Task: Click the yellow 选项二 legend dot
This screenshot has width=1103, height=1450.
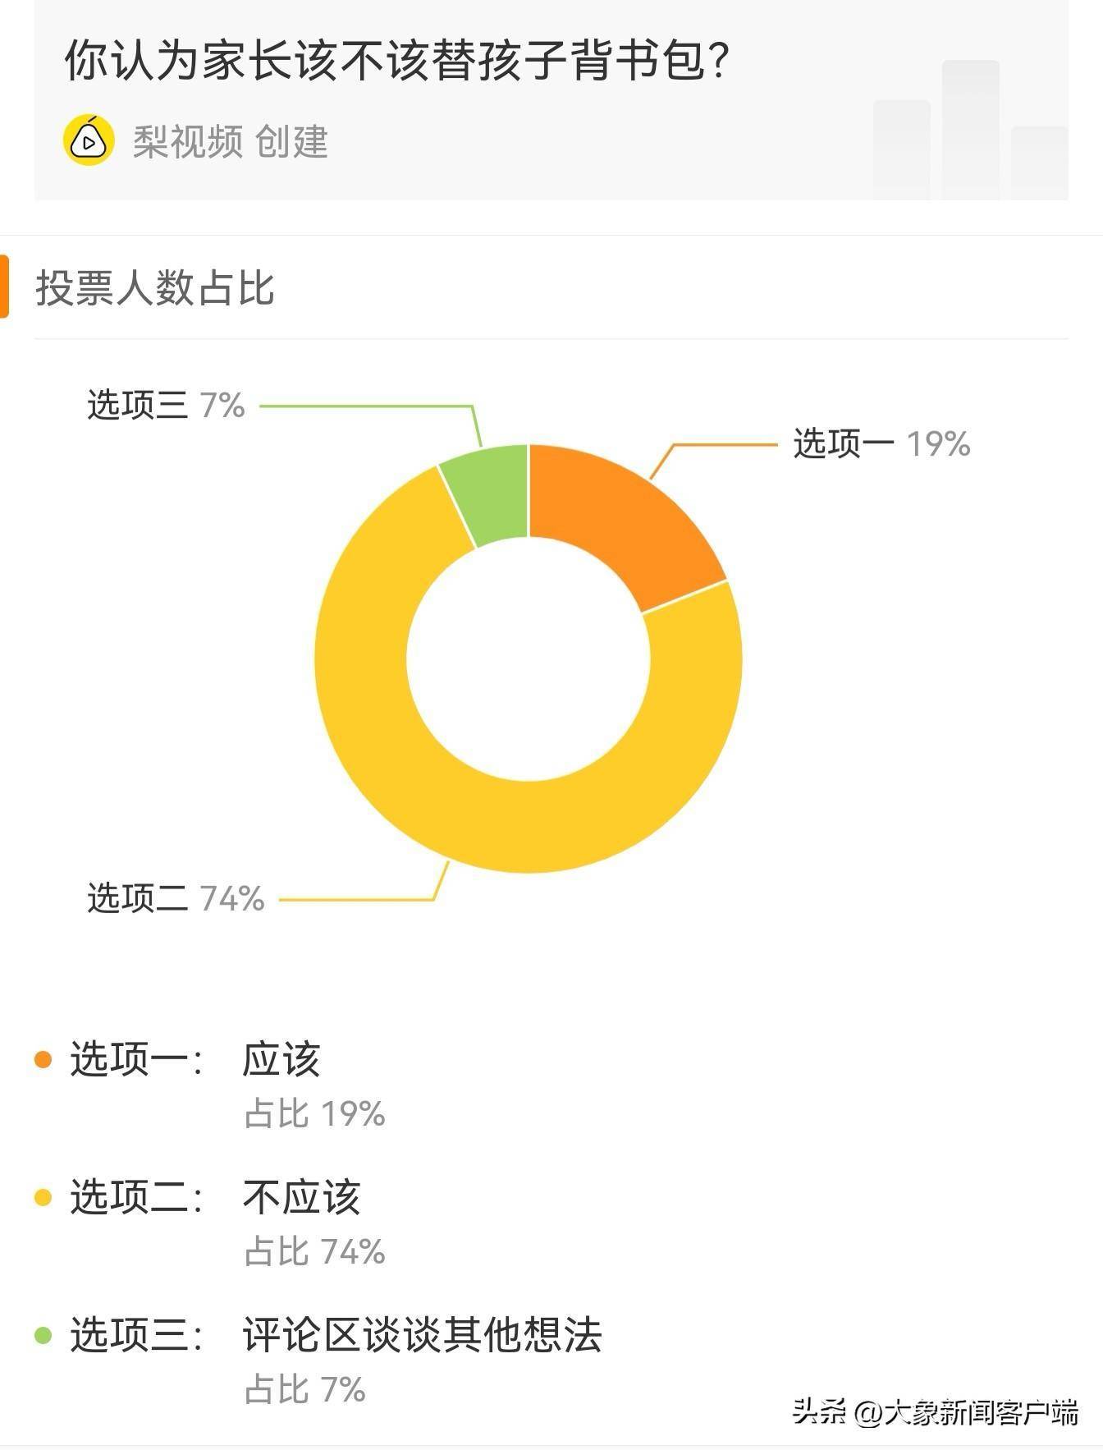Action: pos(43,1198)
